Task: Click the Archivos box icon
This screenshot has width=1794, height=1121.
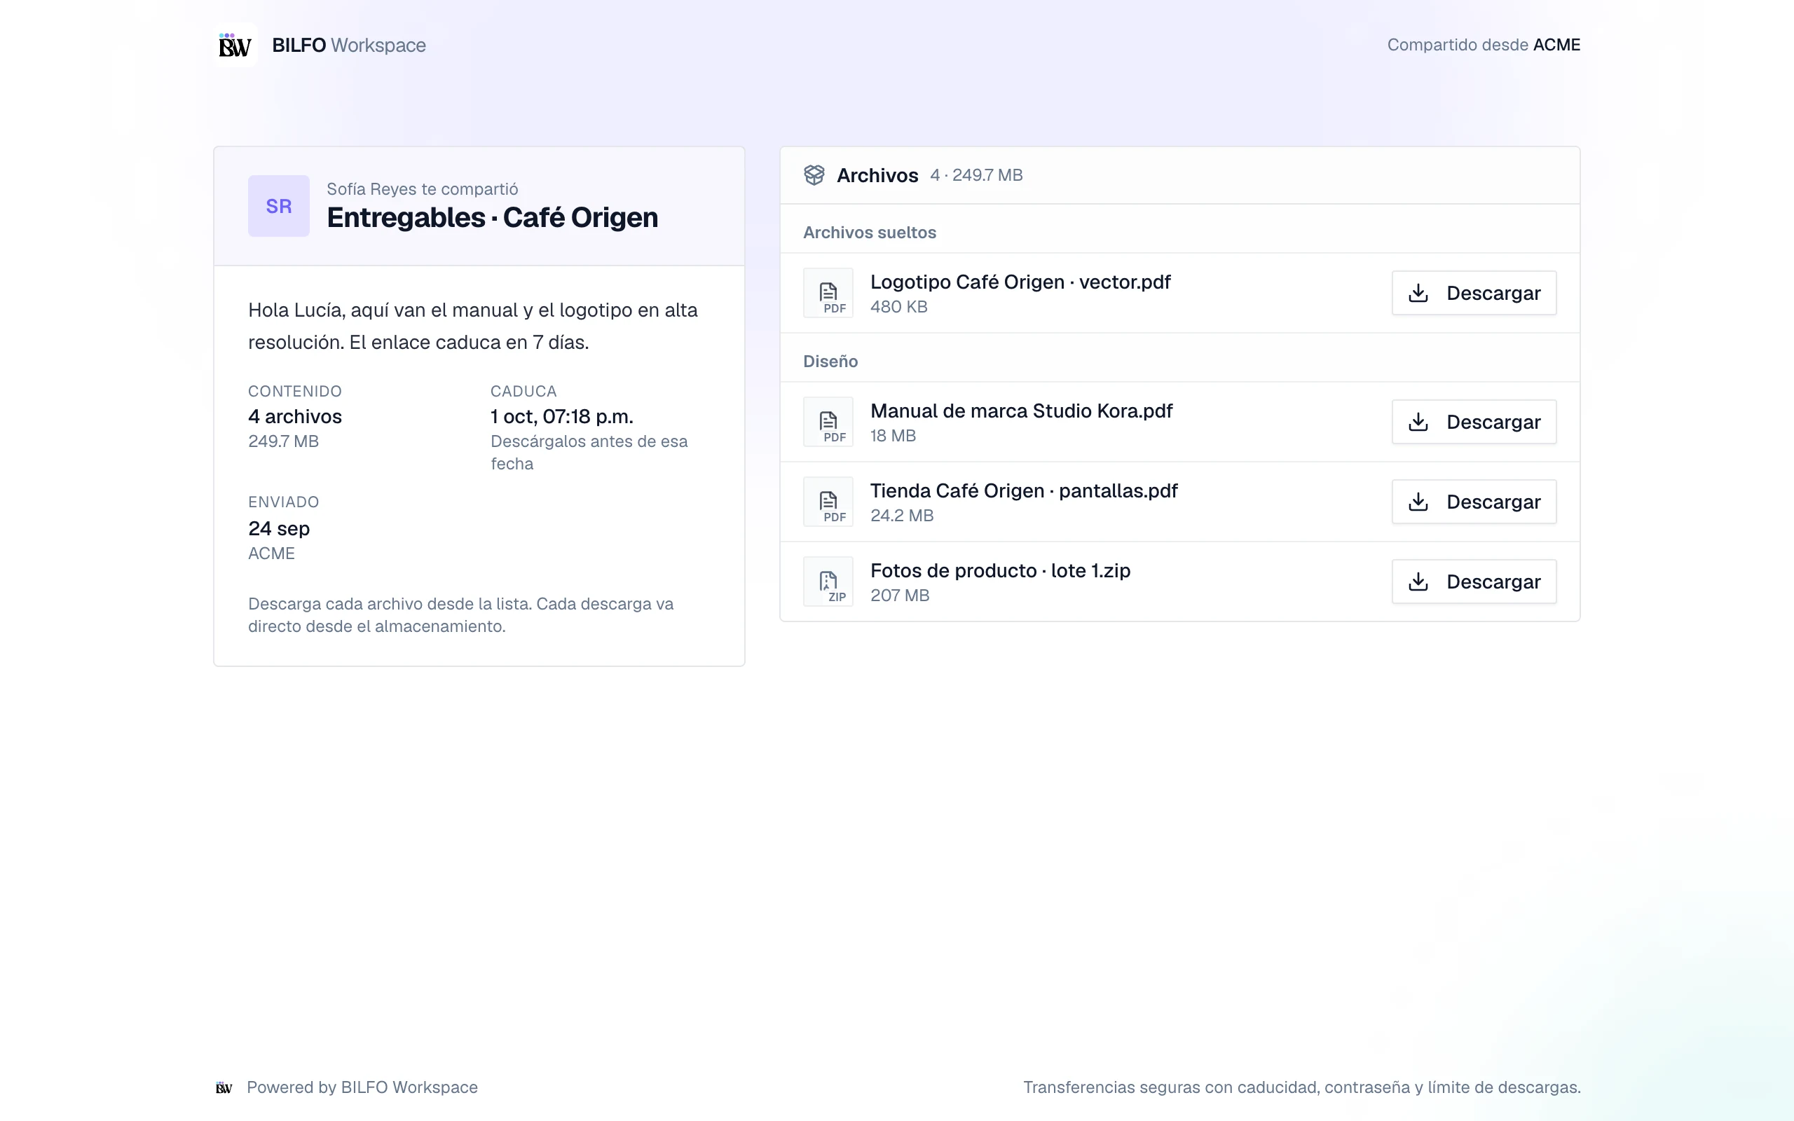Action: click(814, 175)
